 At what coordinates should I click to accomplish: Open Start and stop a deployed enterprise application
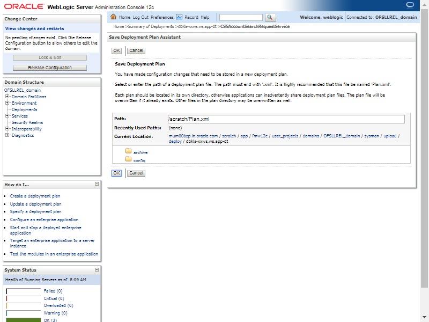click(46, 230)
